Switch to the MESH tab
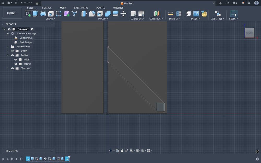The image size is (261, 163). click(63, 8)
